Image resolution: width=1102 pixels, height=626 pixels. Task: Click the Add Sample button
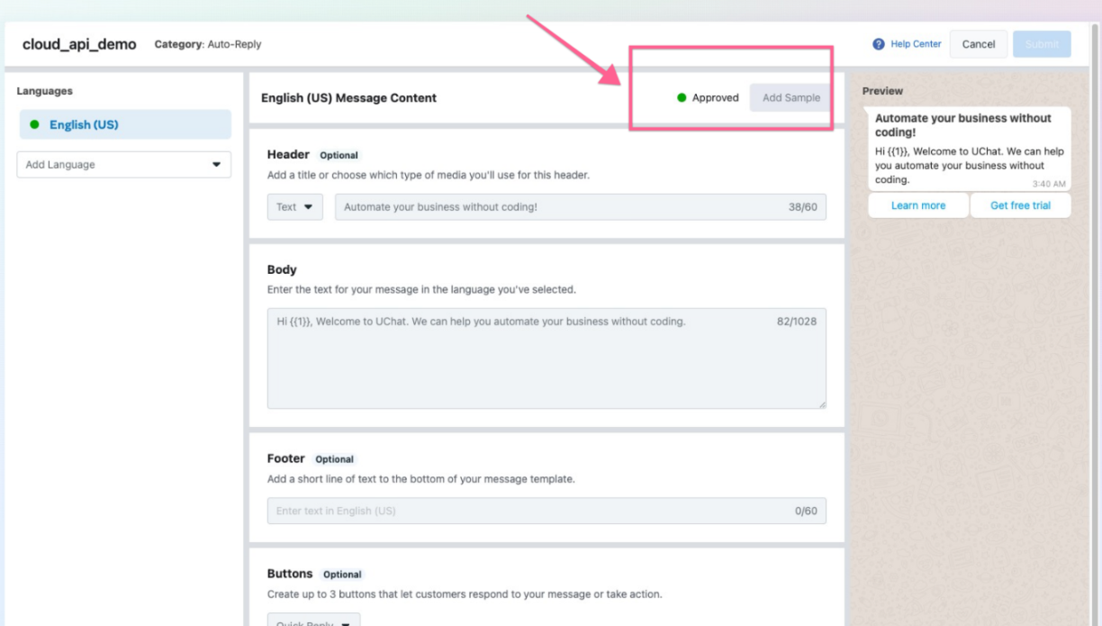tap(790, 97)
